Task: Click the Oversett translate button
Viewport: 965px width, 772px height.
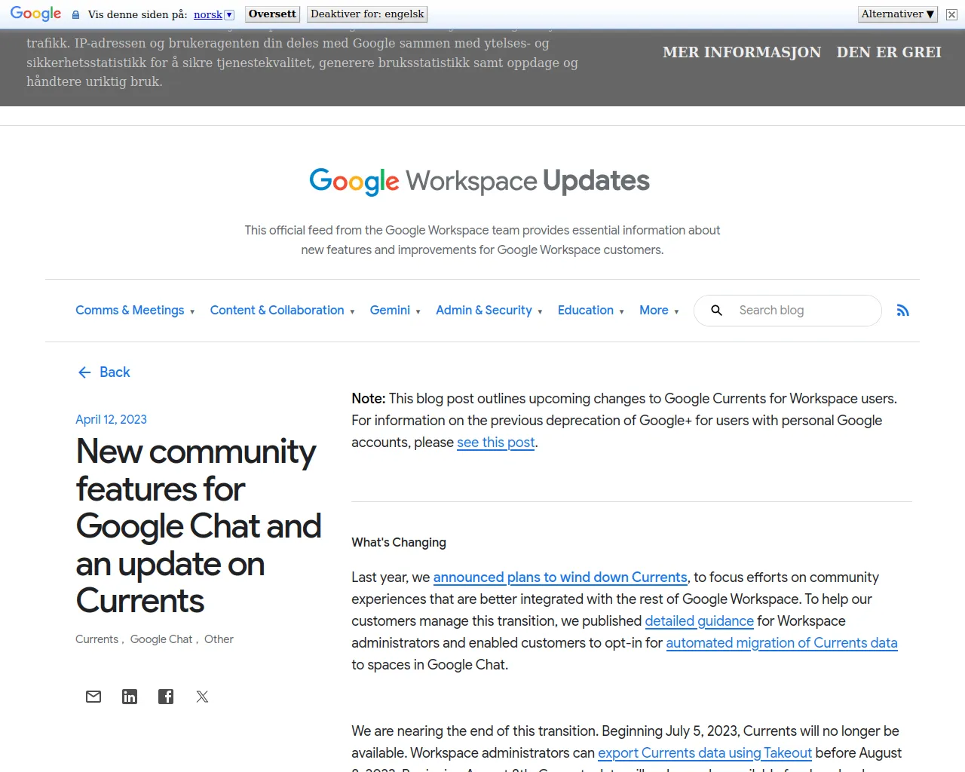Action: click(272, 14)
